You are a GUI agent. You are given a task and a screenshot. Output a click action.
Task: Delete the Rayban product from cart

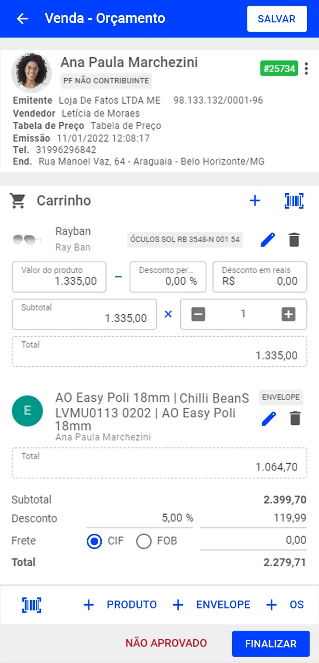[294, 240]
